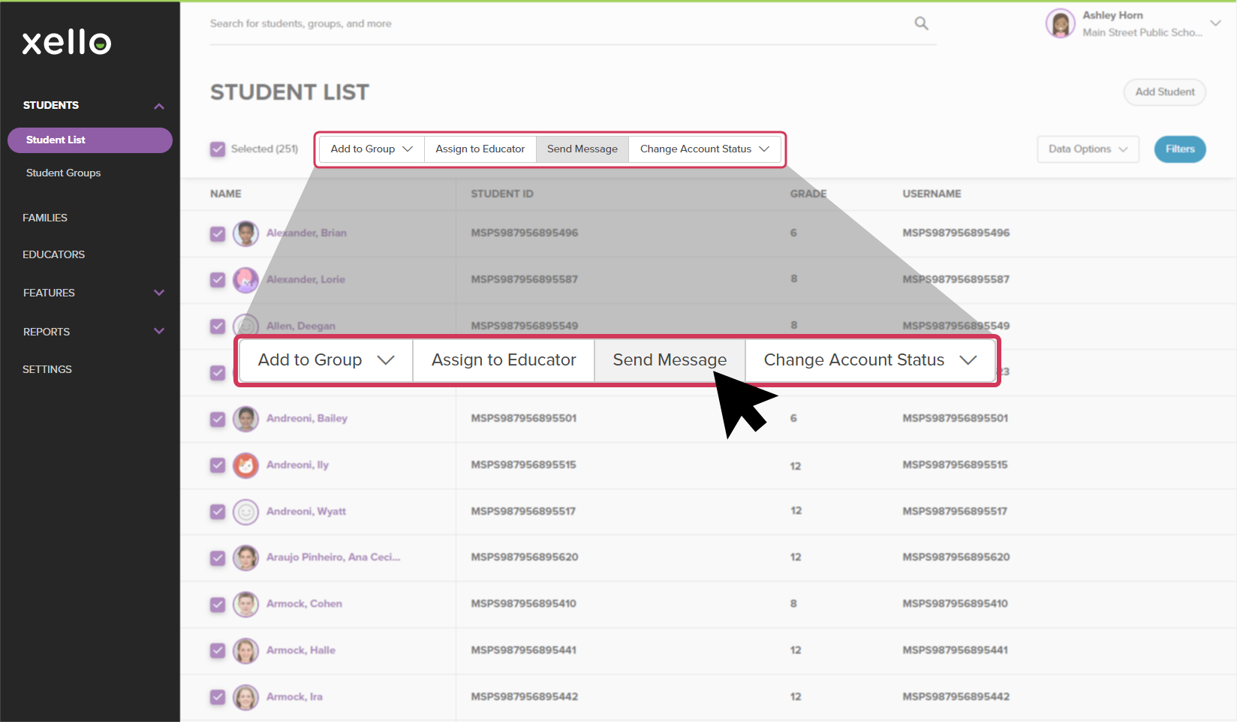The width and height of the screenshot is (1237, 722).
Task: Go to FAMILIES in the sidebar
Action: coord(45,218)
